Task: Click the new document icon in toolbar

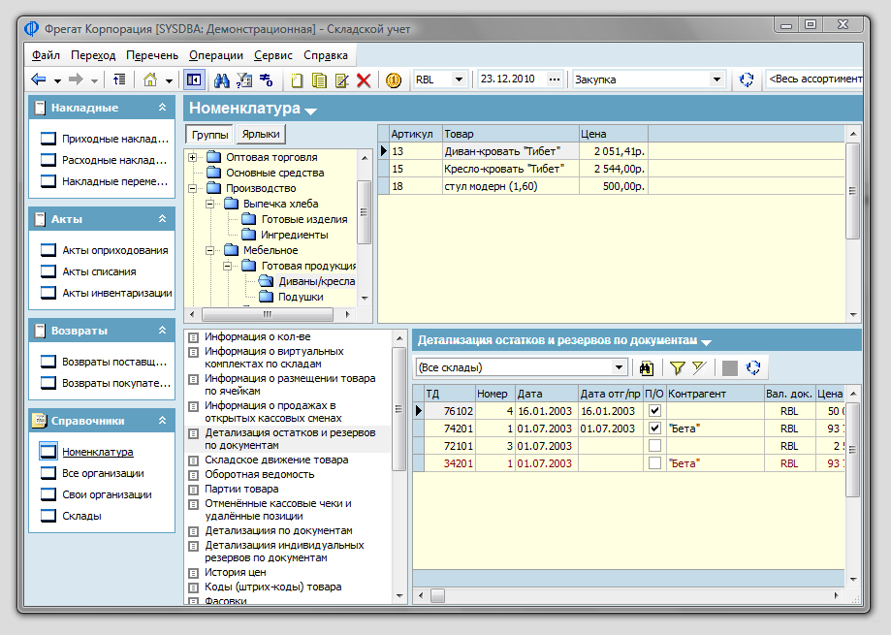Action: click(297, 80)
